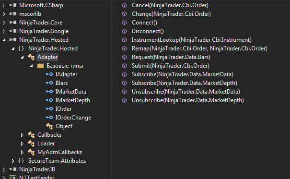Viewport: 290px width, 179px height.
Task: Select the mscorlib assembly label
Action: coord(30,14)
